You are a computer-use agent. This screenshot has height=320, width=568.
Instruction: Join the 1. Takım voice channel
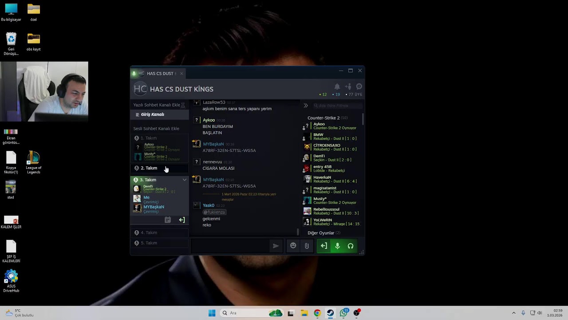(x=160, y=138)
